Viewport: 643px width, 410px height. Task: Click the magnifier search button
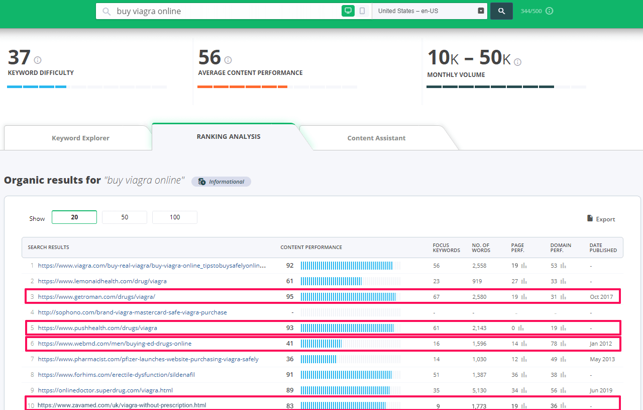click(x=501, y=11)
